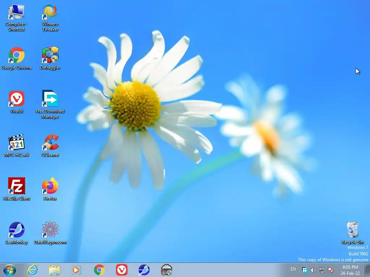Image resolution: width=370 pixels, height=277 pixels.
Task: Open Free Download Manager tray icon
Action: point(305,270)
